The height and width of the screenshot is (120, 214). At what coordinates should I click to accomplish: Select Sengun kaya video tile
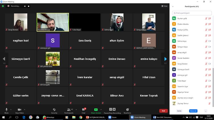tap(149, 22)
